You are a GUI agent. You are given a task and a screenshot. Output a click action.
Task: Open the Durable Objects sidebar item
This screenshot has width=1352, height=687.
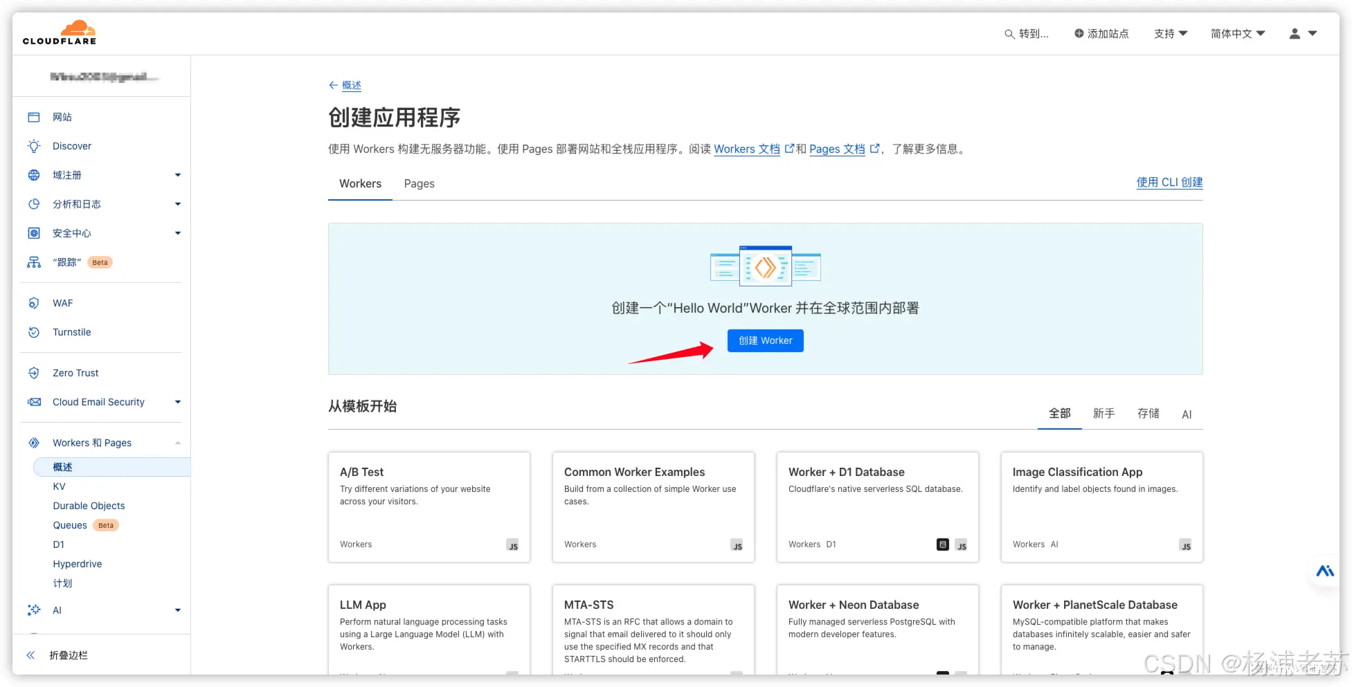click(89, 506)
